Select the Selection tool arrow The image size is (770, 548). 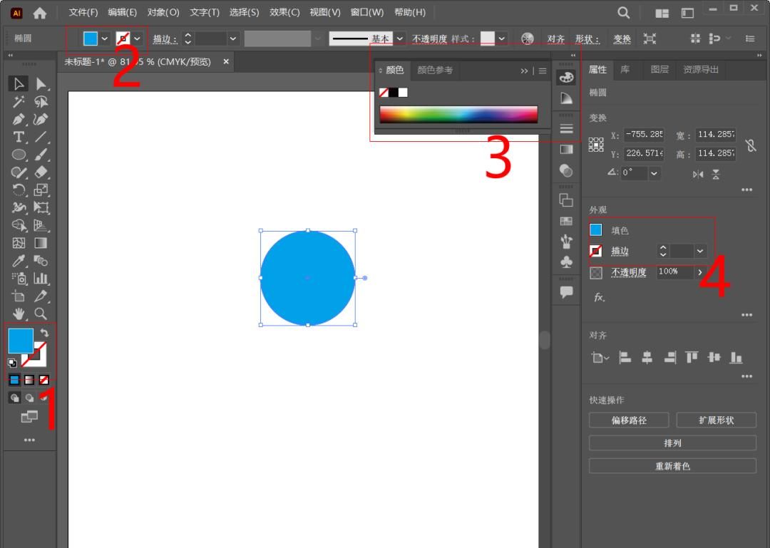(x=18, y=84)
